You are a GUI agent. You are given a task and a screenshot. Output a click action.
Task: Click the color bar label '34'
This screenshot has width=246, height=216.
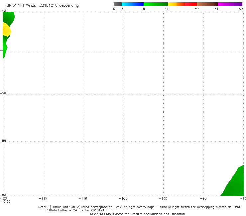tap(167, 9)
